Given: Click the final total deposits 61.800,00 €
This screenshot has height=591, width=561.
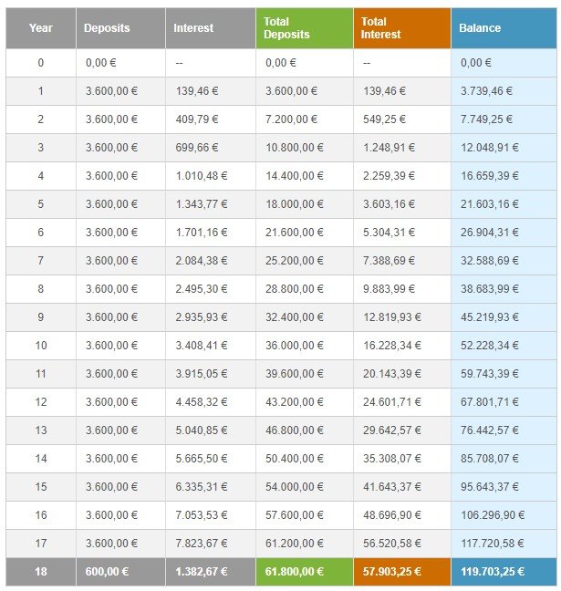Looking at the screenshot, I should 294,572.
